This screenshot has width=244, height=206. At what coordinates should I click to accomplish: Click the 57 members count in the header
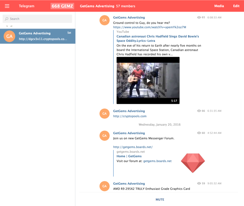(126, 6)
